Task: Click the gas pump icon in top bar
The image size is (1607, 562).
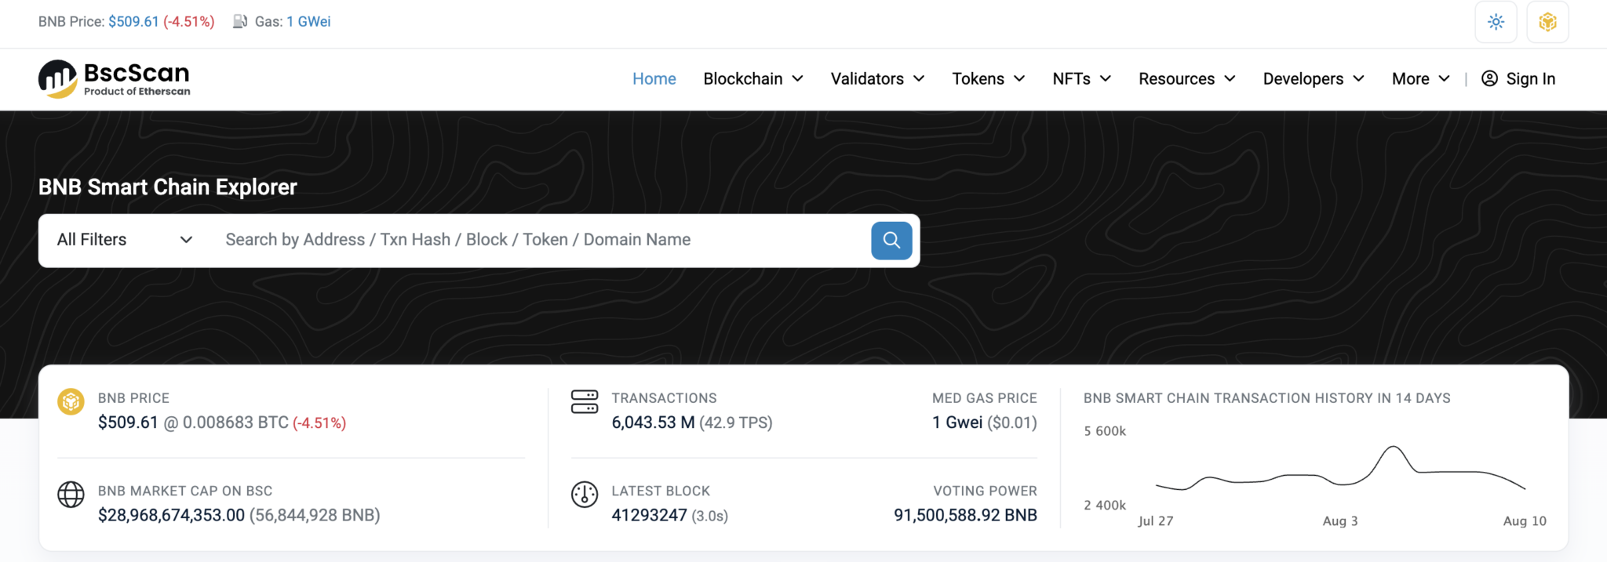Action: pos(240,22)
